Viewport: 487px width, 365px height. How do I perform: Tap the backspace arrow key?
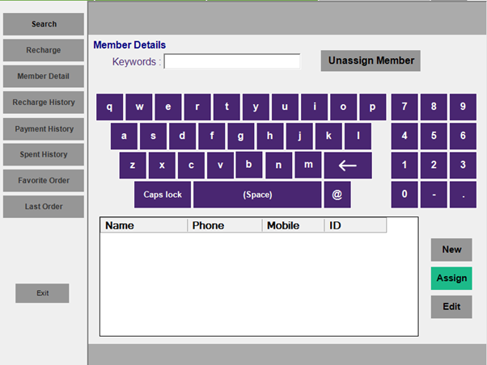point(348,166)
